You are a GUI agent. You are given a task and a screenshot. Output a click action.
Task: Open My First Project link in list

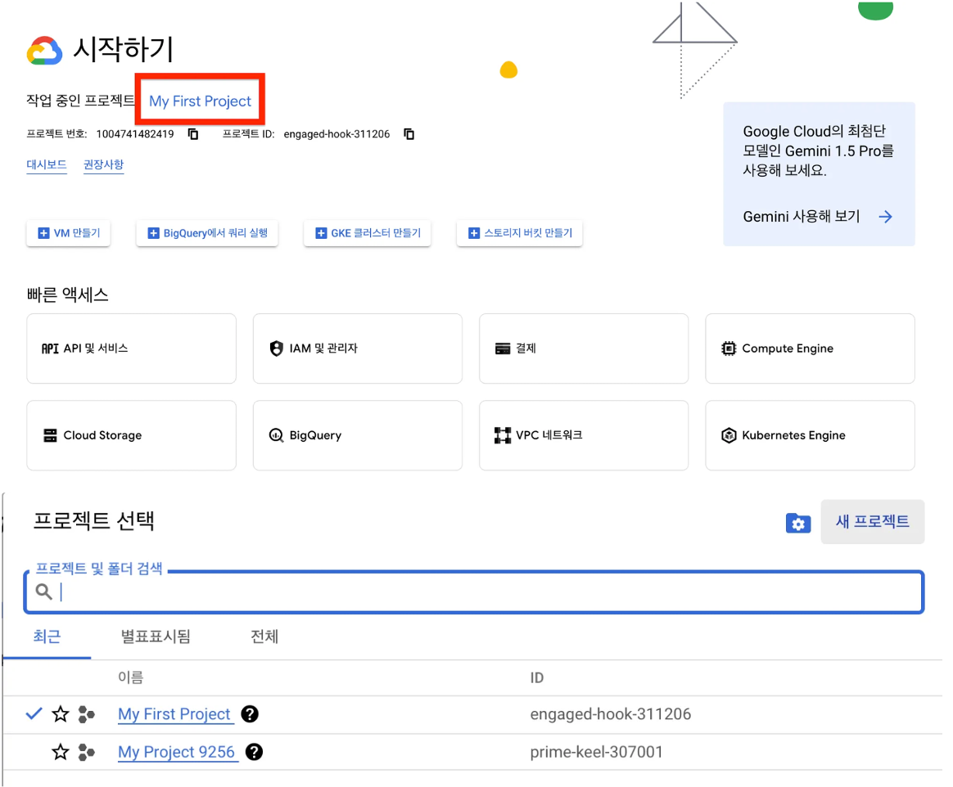tap(174, 714)
